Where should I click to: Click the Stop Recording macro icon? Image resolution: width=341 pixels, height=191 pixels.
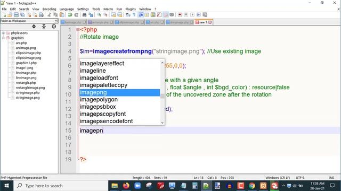(186, 15)
